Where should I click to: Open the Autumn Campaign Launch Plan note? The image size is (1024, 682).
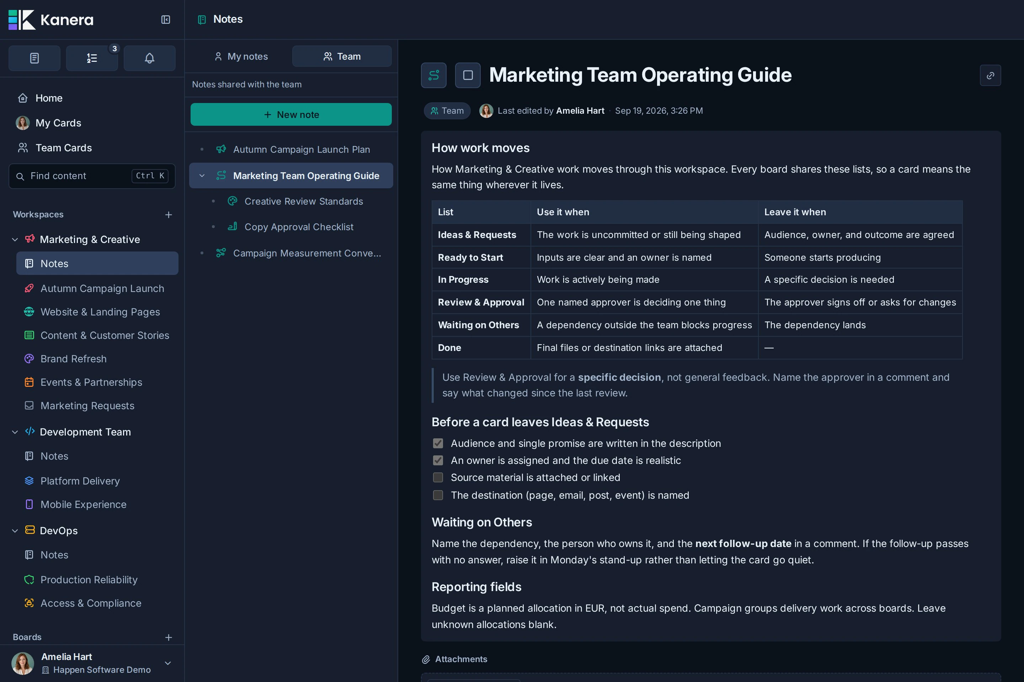(291, 149)
